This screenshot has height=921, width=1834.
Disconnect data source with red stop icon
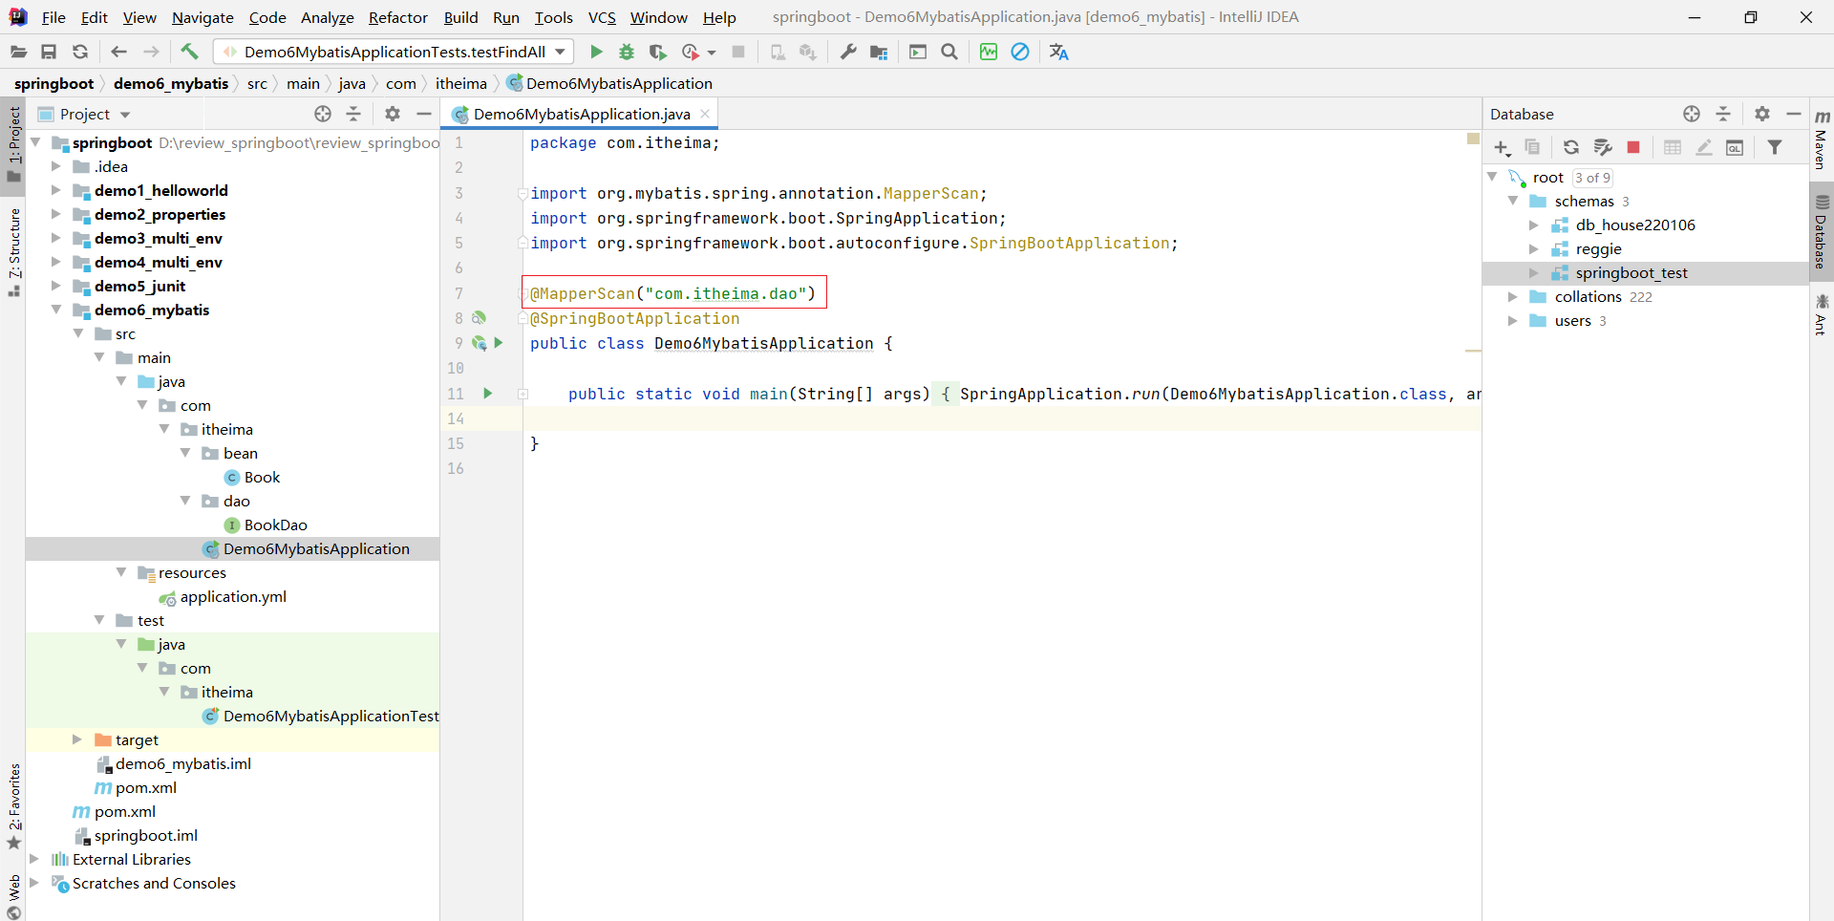pyautogui.click(x=1633, y=147)
